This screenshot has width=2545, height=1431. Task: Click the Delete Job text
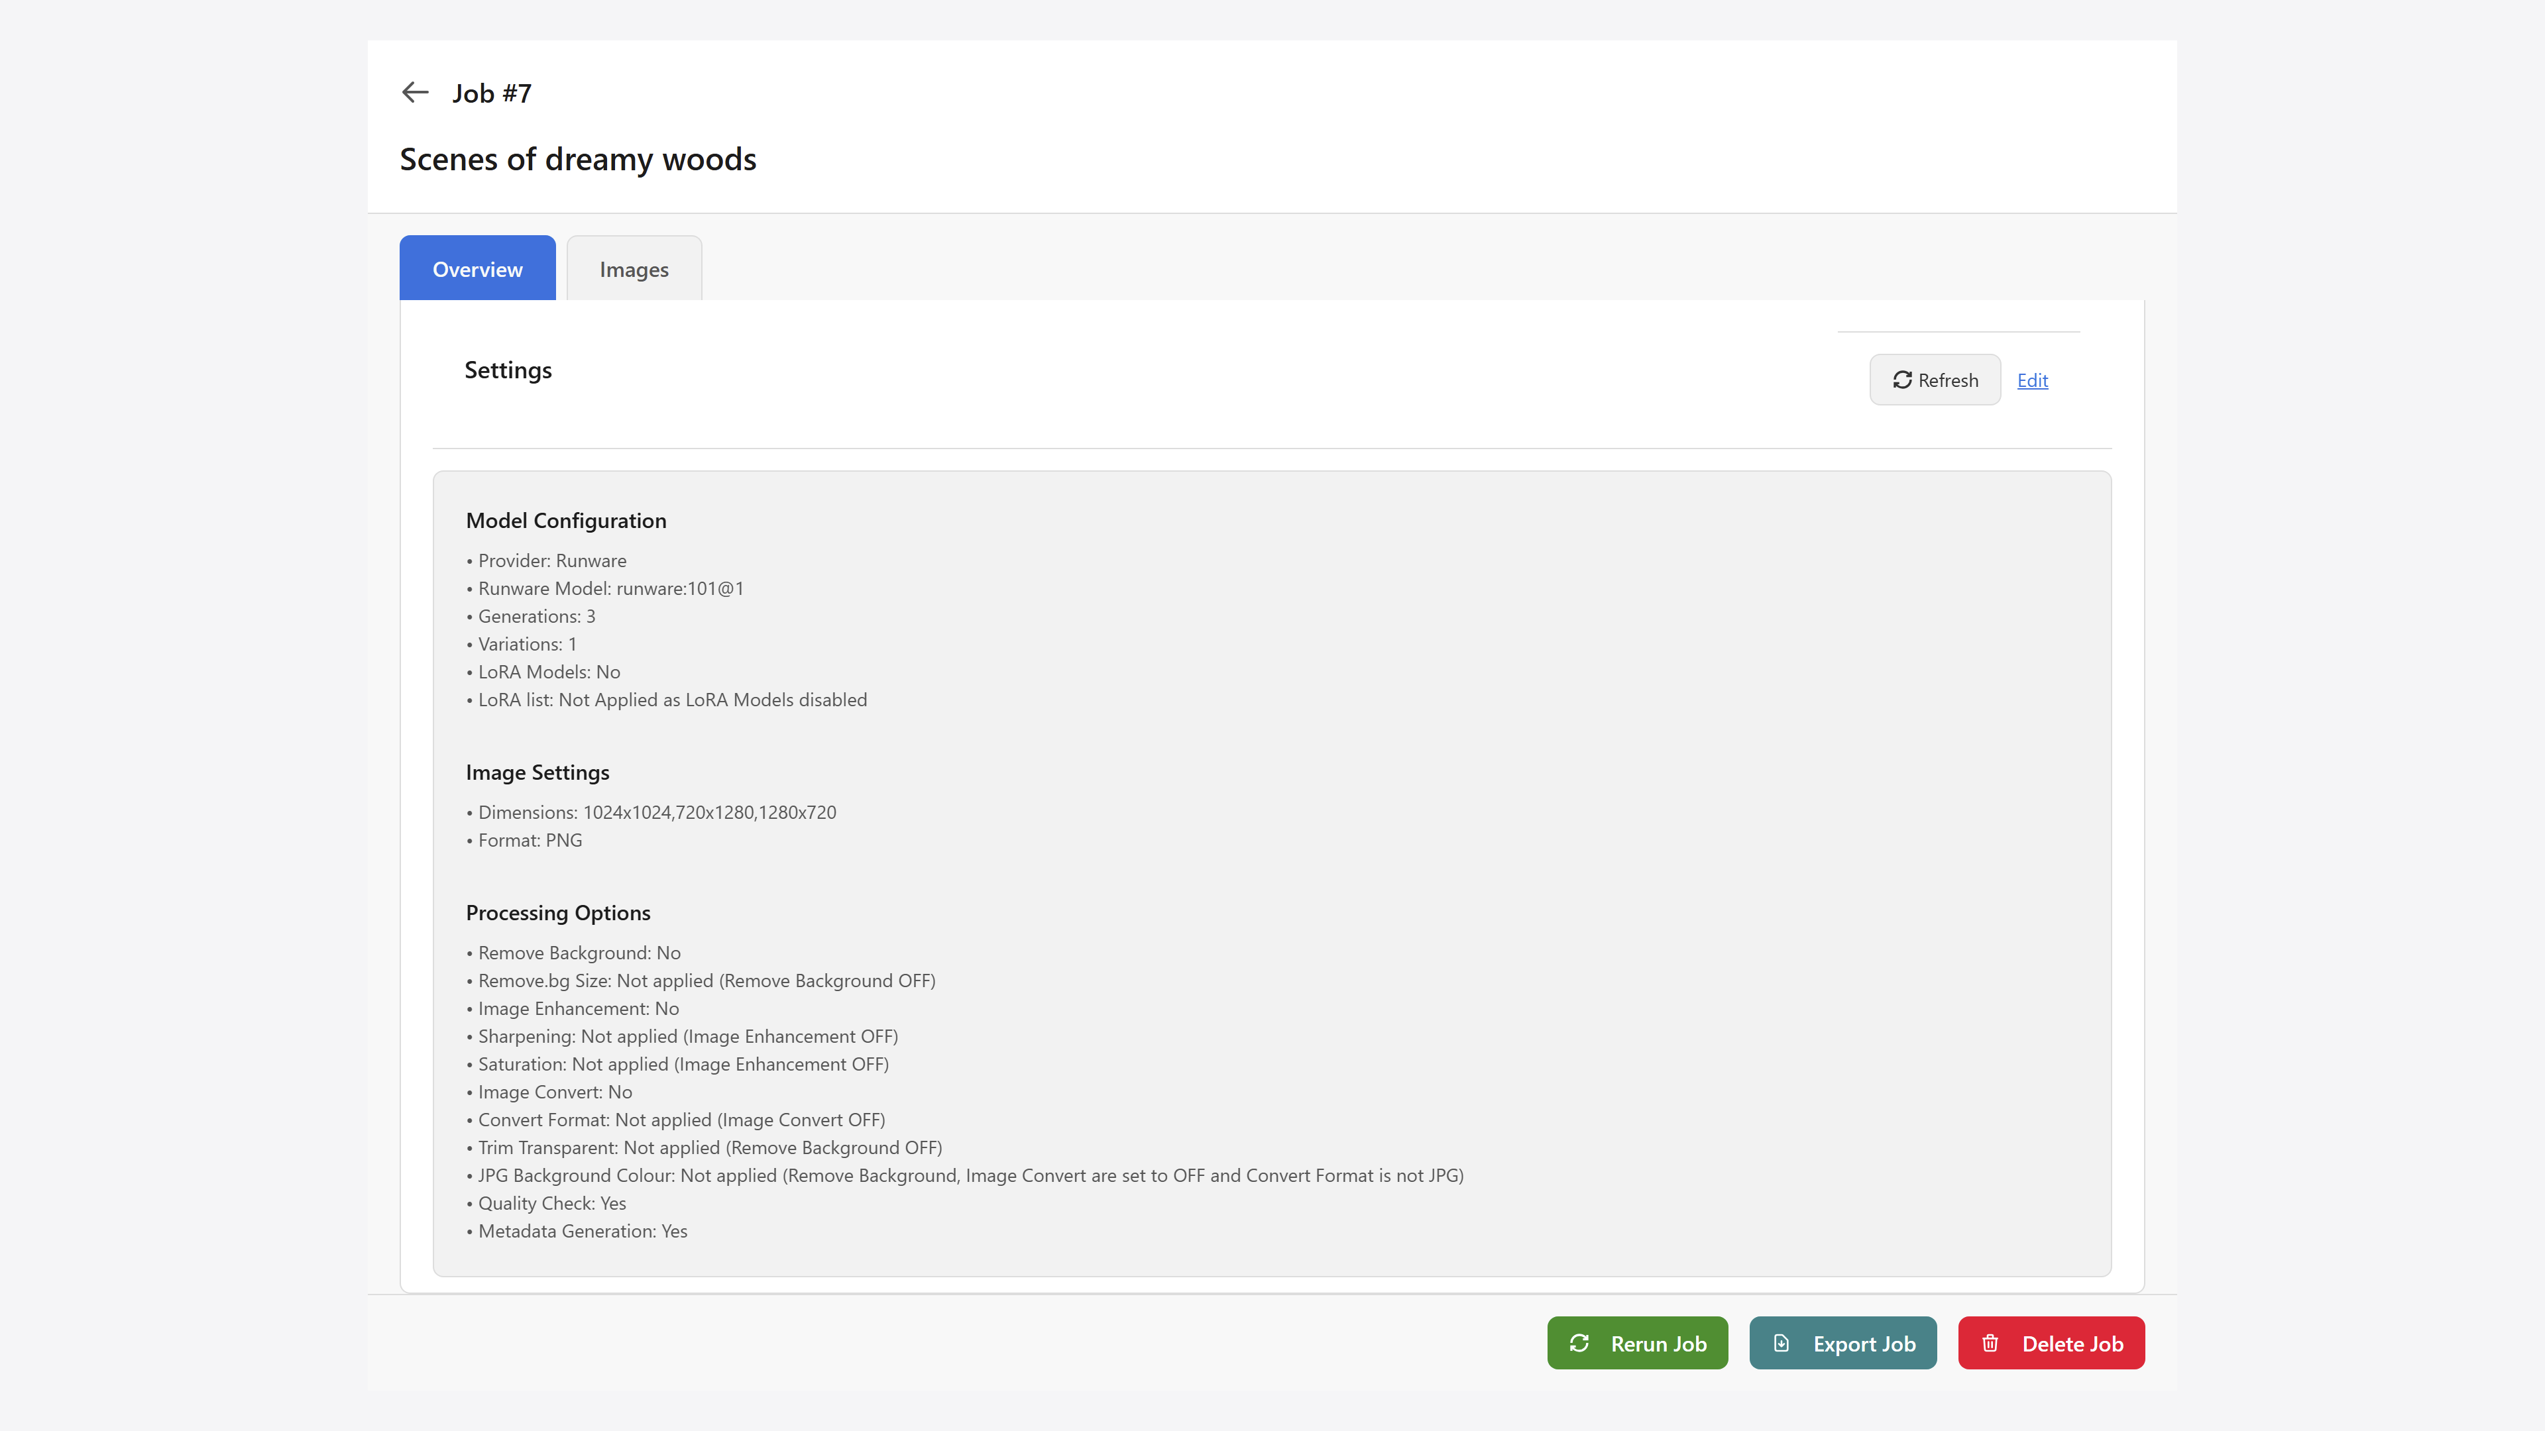click(x=2072, y=1343)
